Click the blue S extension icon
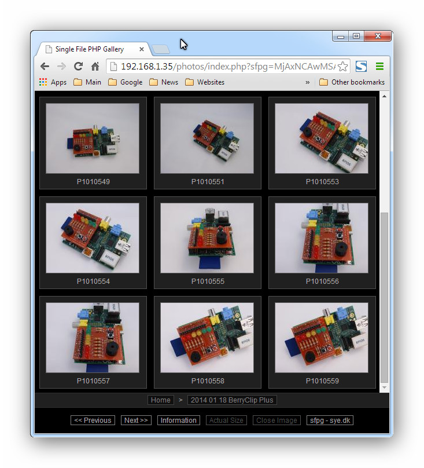This screenshot has width=424, height=468. coord(361,67)
